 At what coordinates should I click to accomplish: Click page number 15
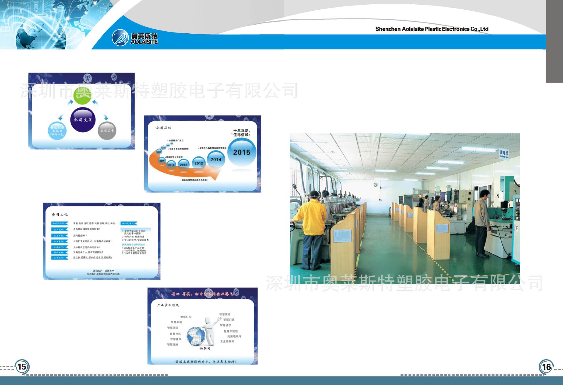point(22,367)
